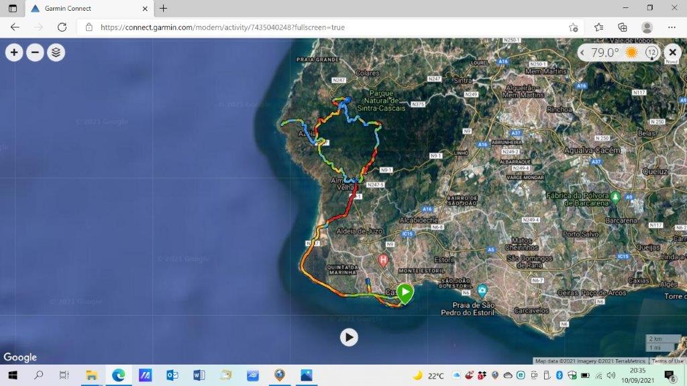687x386 pixels.
Task: Click the wind speed indicator showing 12
Action: click(x=652, y=53)
